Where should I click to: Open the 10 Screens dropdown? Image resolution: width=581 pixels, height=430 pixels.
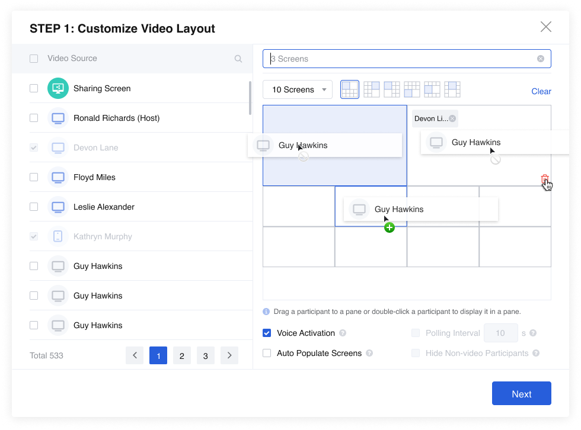click(x=298, y=89)
